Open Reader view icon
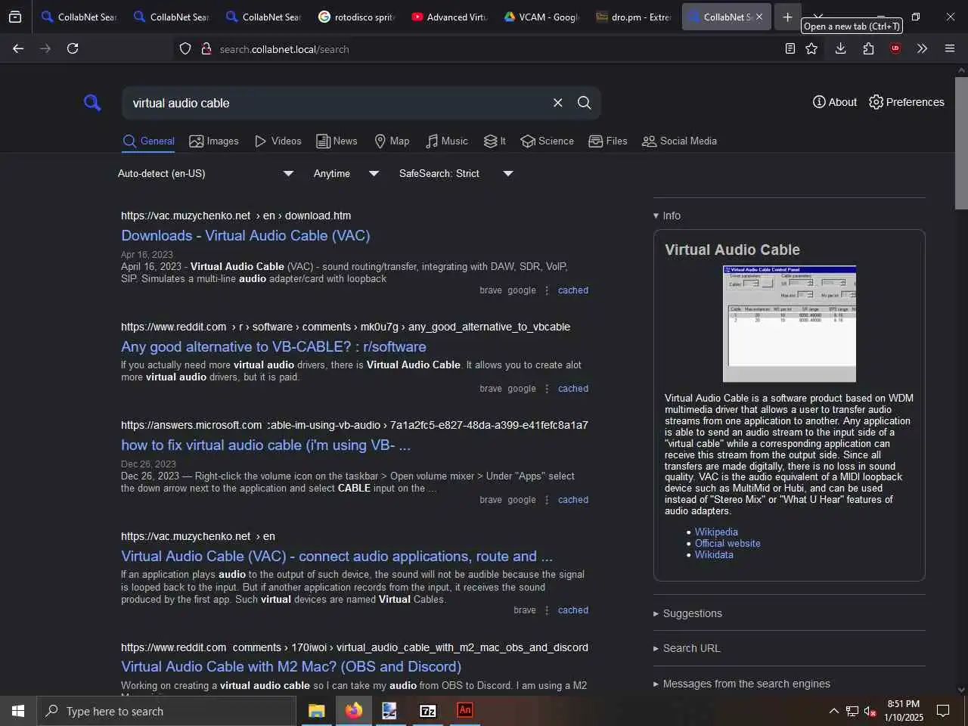 790,48
